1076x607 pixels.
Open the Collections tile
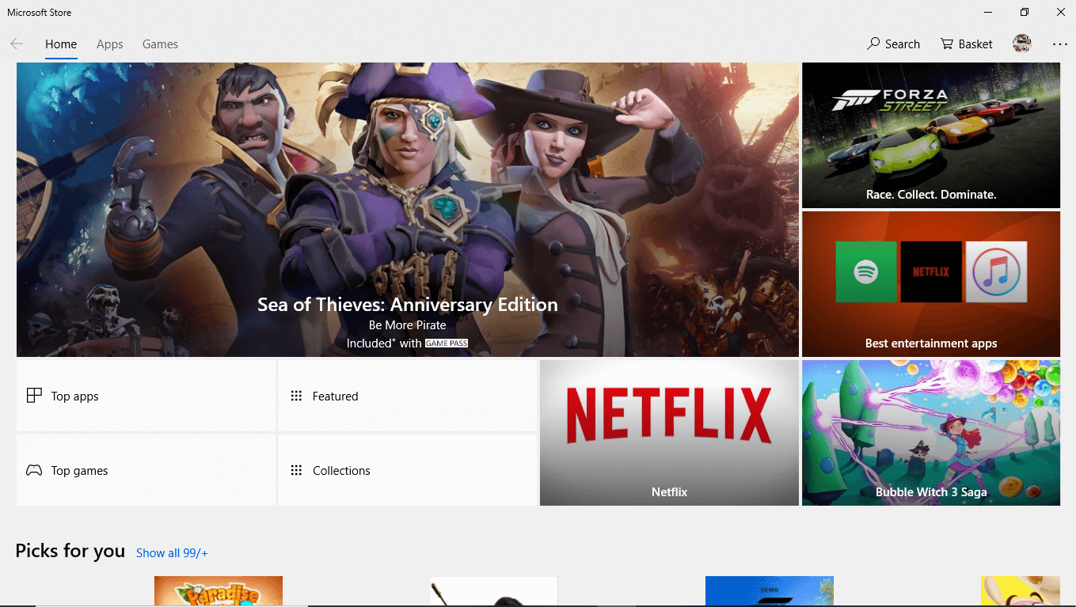coord(408,470)
